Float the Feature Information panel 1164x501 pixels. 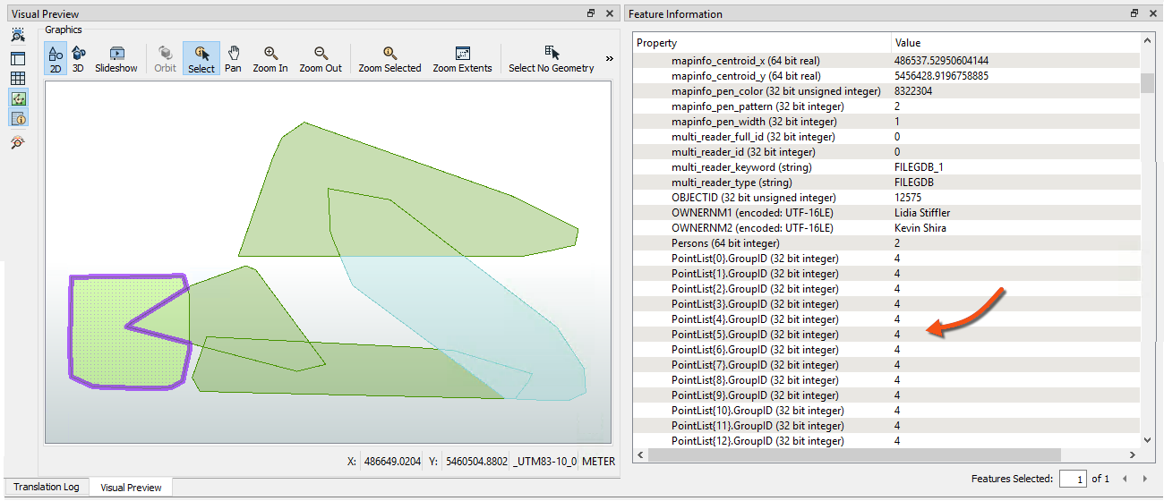(1134, 13)
